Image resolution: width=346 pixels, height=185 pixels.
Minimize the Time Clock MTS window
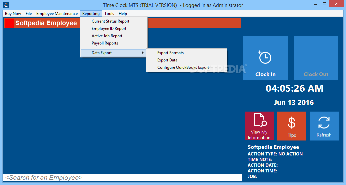pos(316,4)
